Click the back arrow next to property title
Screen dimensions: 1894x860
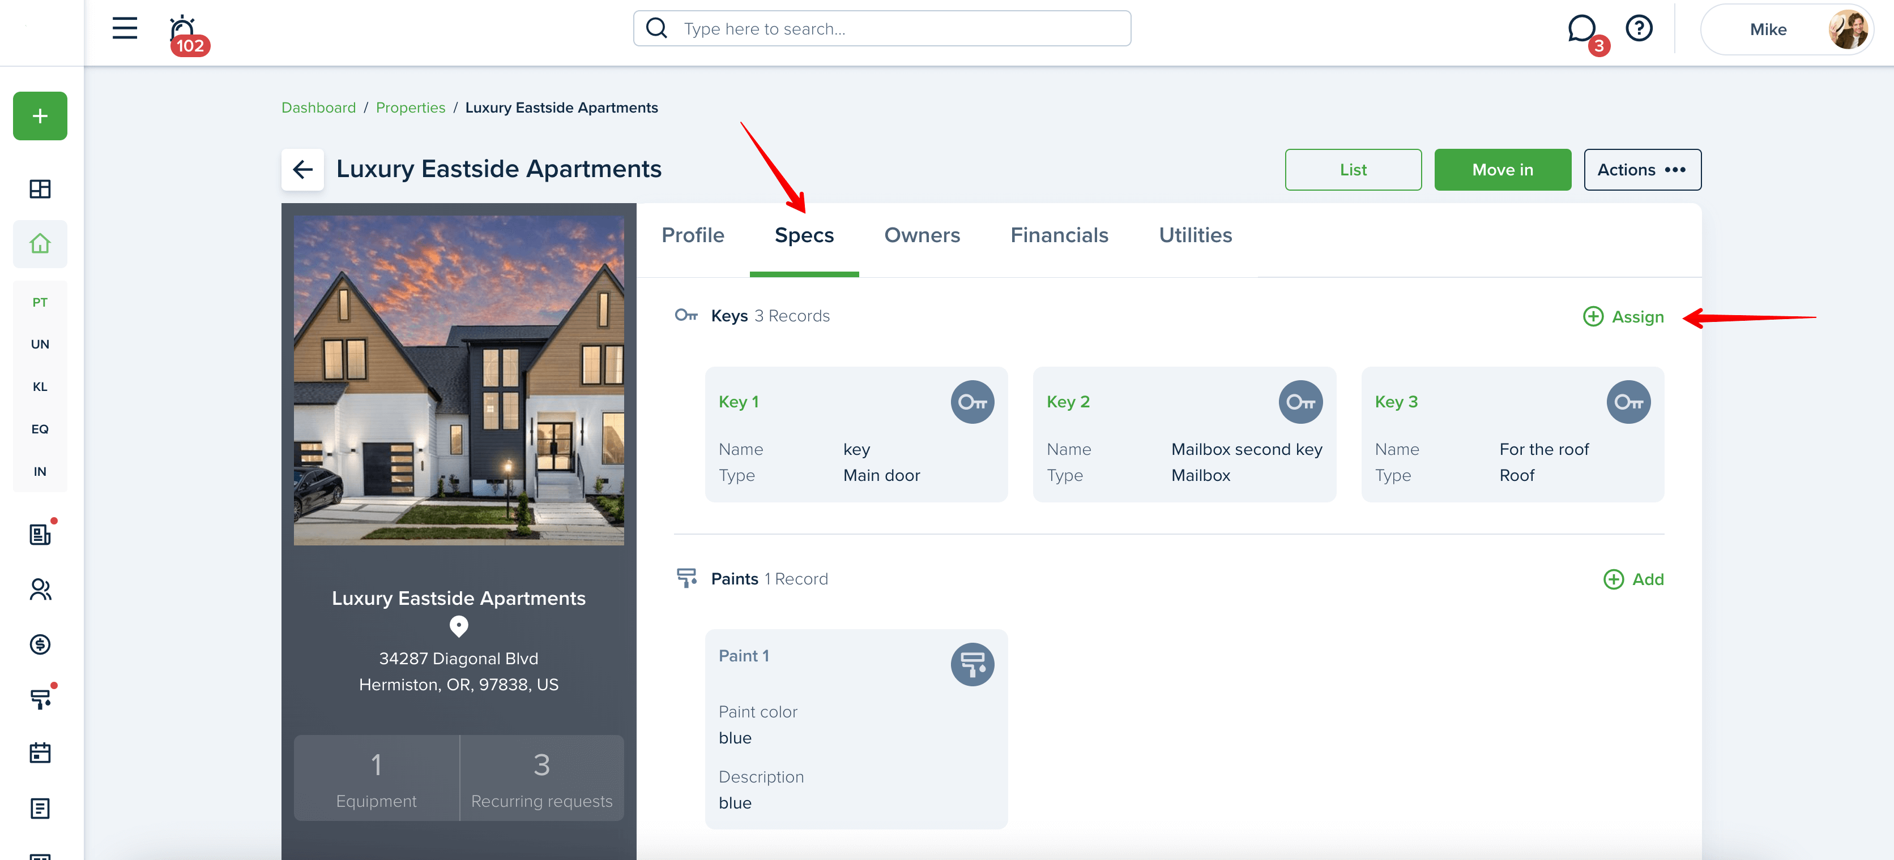click(x=302, y=170)
